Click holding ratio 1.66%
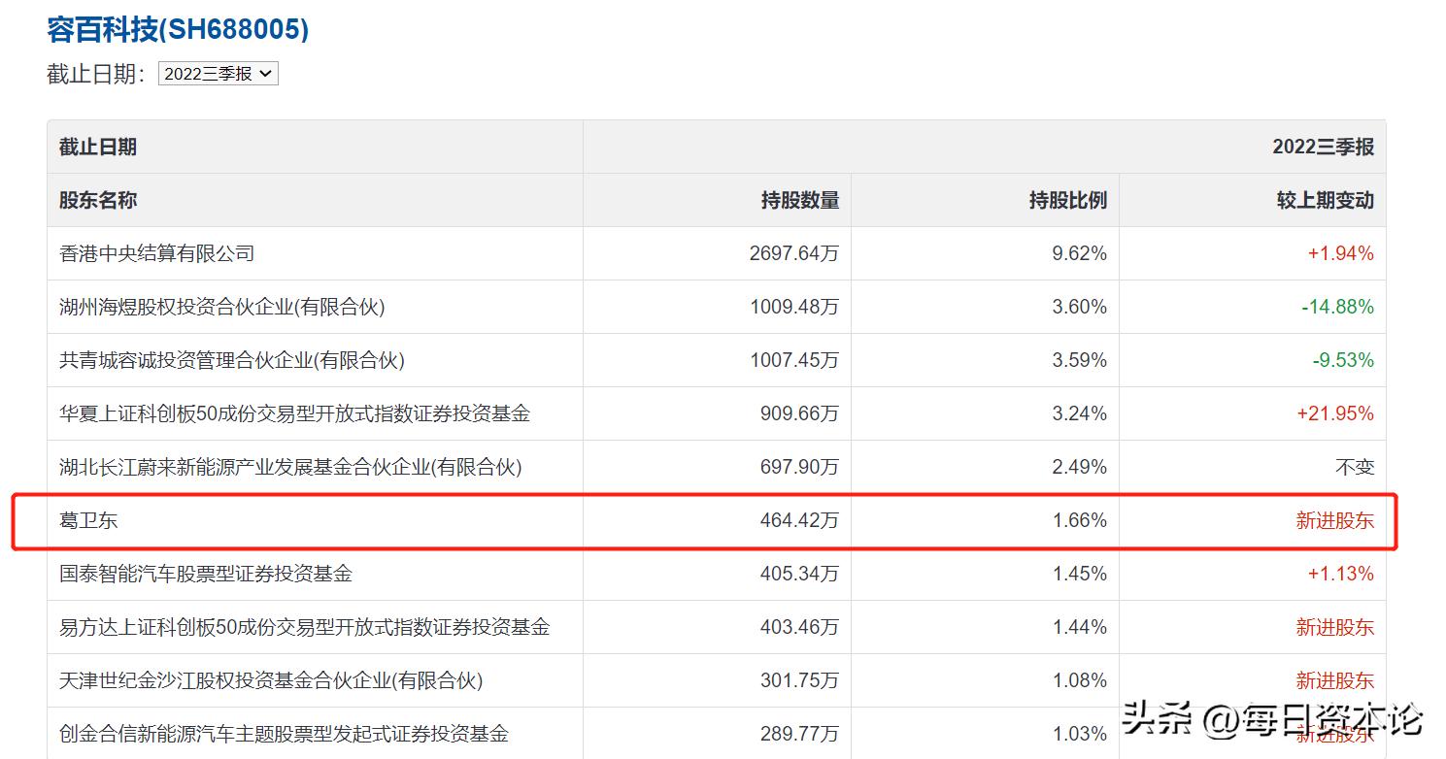 (1080, 521)
